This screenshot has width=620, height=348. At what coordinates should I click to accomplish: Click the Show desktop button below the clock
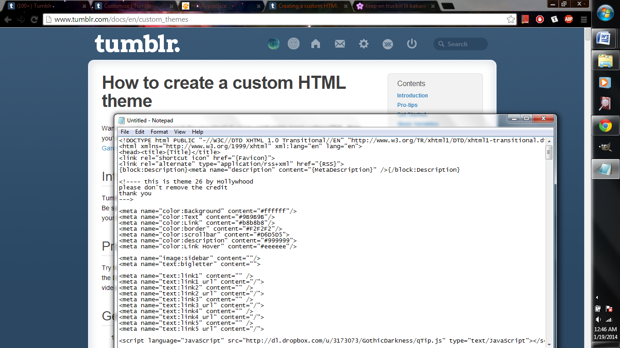605,345
